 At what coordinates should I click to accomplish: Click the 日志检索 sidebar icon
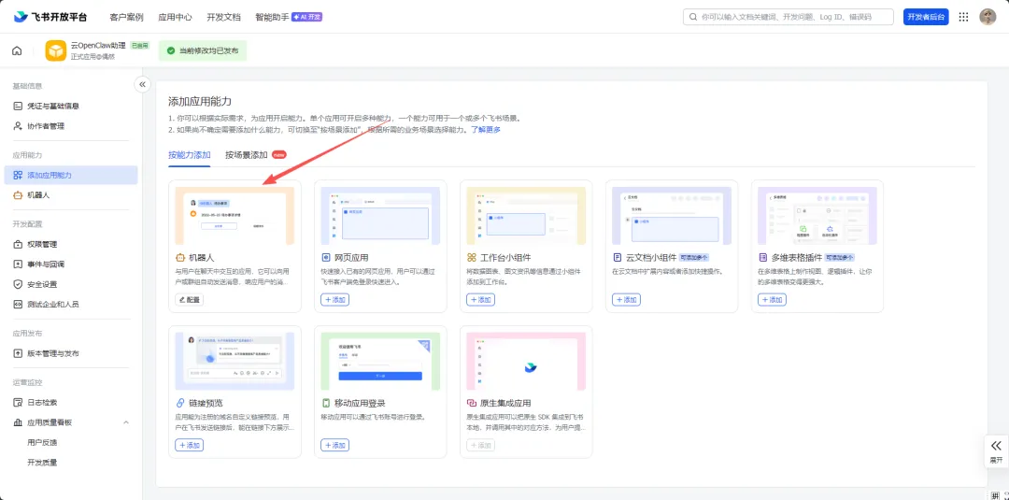pyautogui.click(x=18, y=402)
